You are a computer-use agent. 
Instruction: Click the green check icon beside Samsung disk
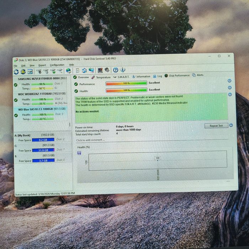pos(16,85)
